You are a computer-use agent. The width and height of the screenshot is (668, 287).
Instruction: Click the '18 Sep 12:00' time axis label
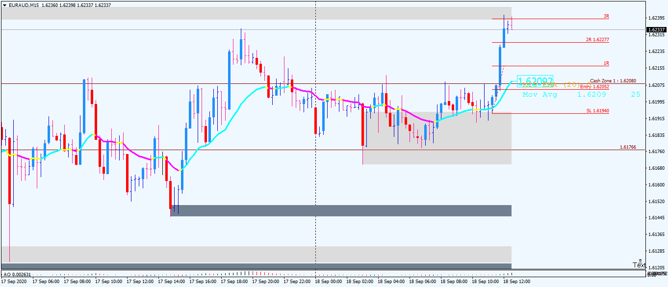point(516,282)
